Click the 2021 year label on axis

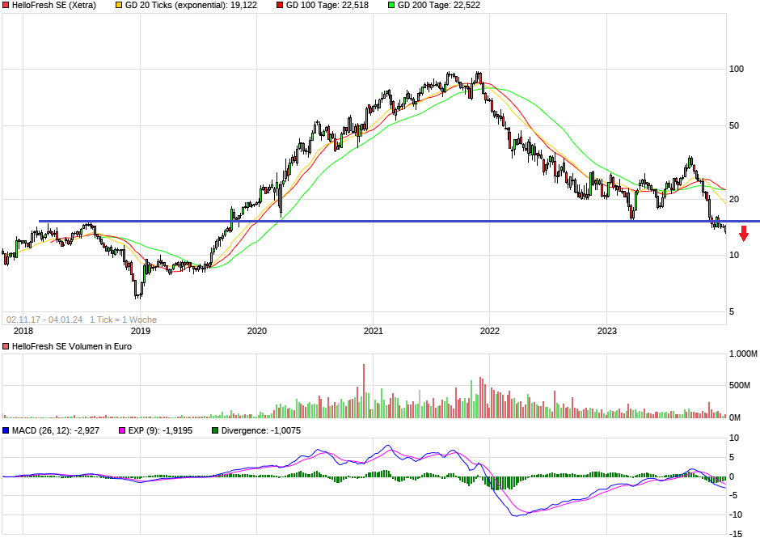click(374, 331)
